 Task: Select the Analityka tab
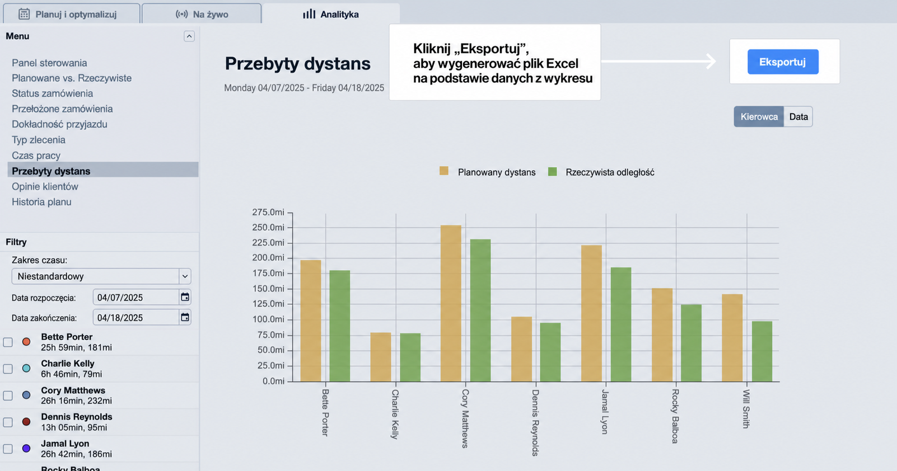tap(331, 14)
